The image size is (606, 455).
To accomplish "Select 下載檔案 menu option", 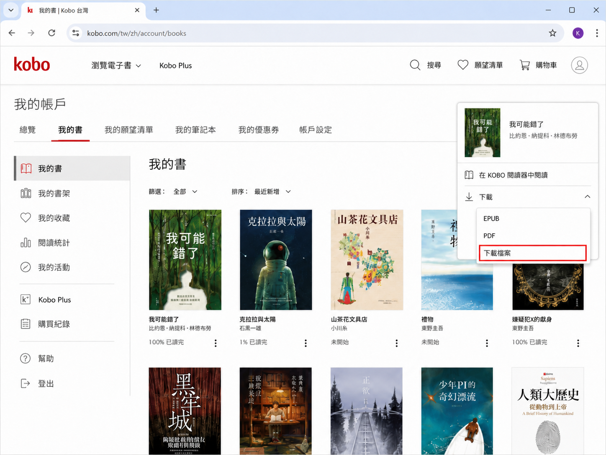I will [533, 253].
